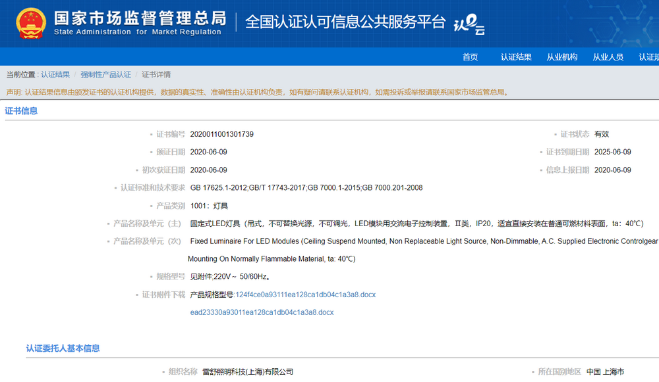
Task: Click the 证书到期日期 field label
Action: tap(567, 152)
